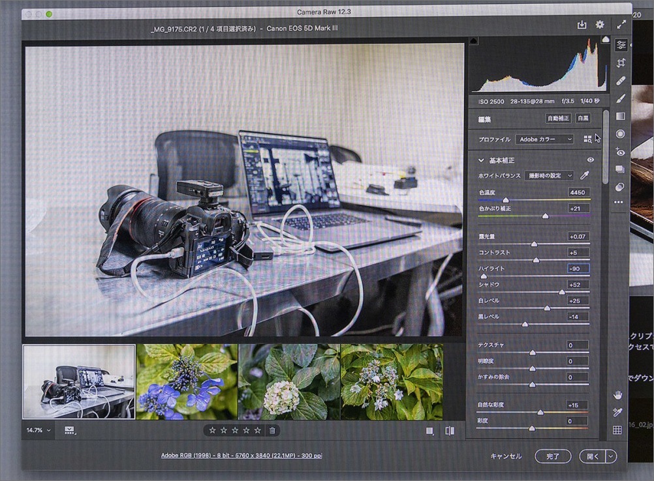This screenshot has width=654, height=481.
Task: Toggle shadow clipping warning in histogram
Action: click(x=473, y=41)
